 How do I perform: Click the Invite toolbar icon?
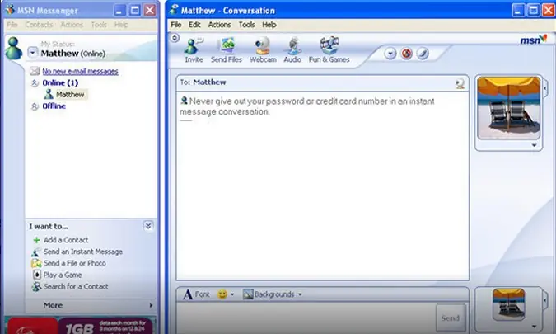pyautogui.click(x=194, y=50)
